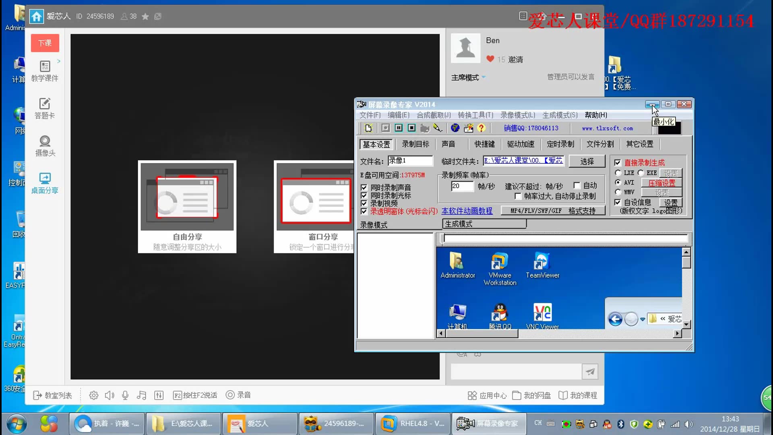
Task: Open the 本软件动画教程 link
Action: (x=467, y=211)
